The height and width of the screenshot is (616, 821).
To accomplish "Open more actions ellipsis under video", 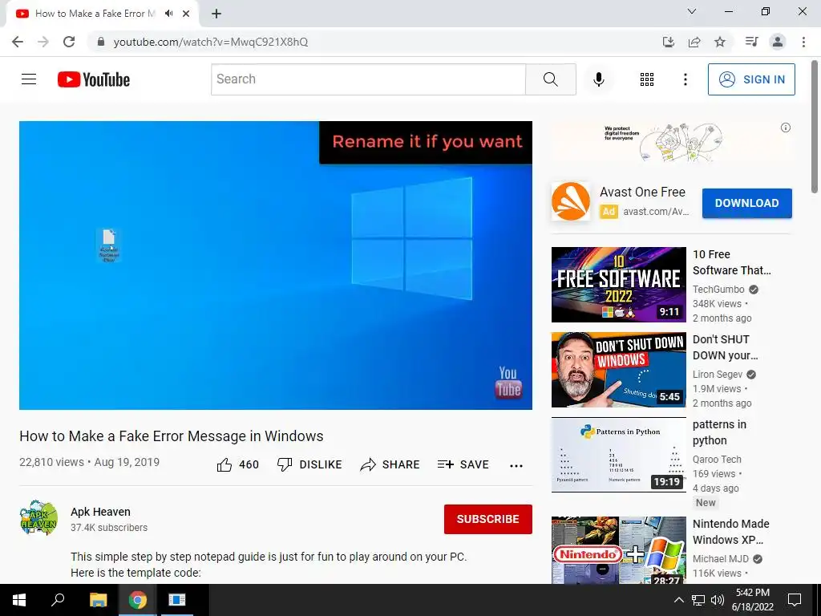I will 516,466.
